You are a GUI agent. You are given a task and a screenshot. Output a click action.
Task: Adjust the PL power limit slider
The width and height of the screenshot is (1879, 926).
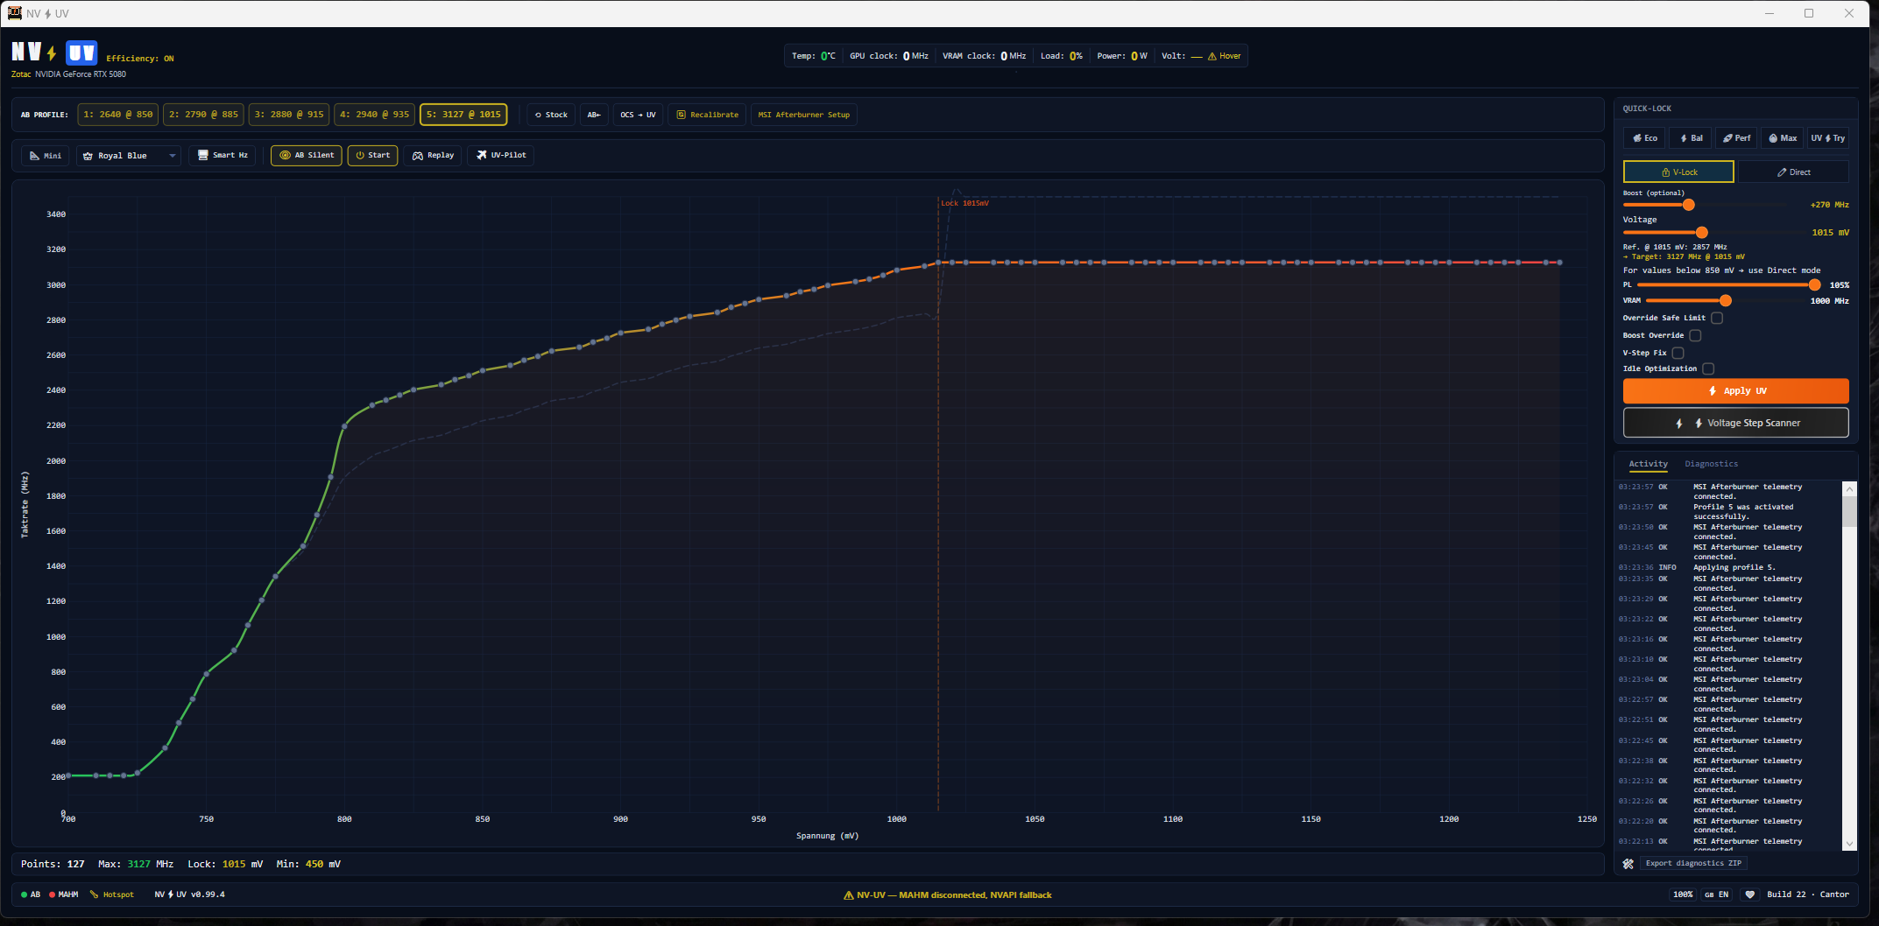1814,285
